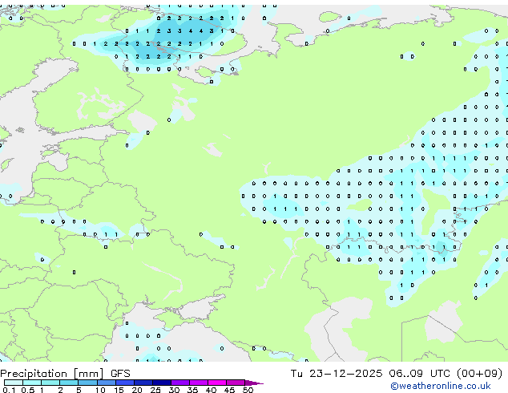Select the 20–25 mm legend swatch

[143, 383]
